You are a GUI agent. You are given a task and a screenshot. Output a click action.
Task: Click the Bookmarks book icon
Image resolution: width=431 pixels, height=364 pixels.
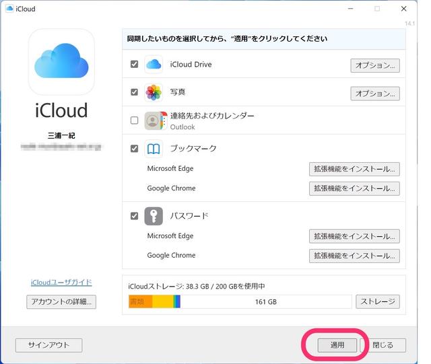pos(154,149)
